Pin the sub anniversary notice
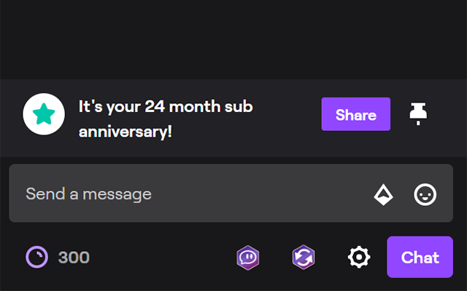This screenshot has height=291, width=467. 418,114
